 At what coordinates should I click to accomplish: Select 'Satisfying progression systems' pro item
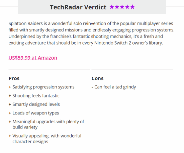(43, 87)
